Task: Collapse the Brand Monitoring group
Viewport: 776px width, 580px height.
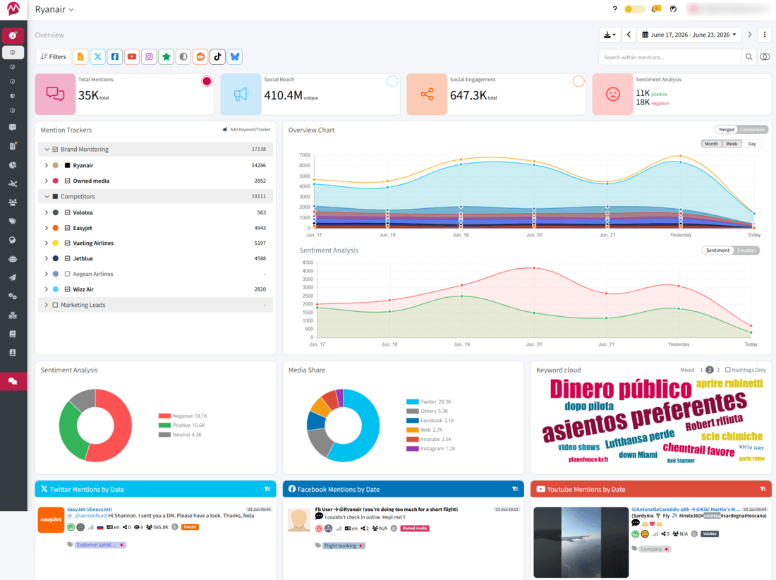Action: (47, 149)
